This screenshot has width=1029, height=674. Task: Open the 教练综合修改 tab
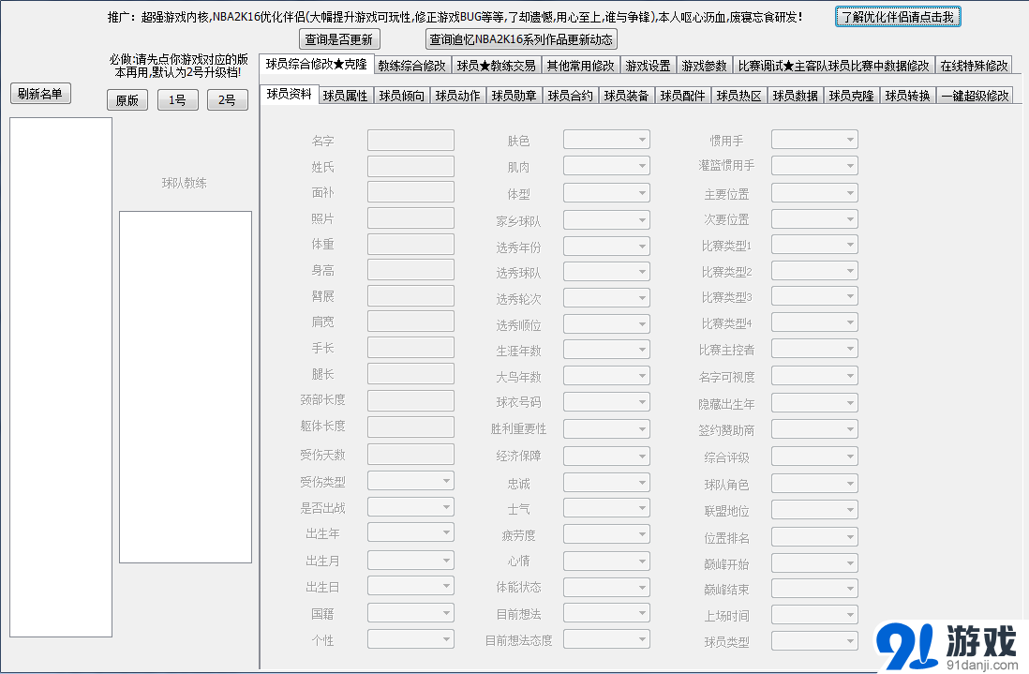(411, 66)
